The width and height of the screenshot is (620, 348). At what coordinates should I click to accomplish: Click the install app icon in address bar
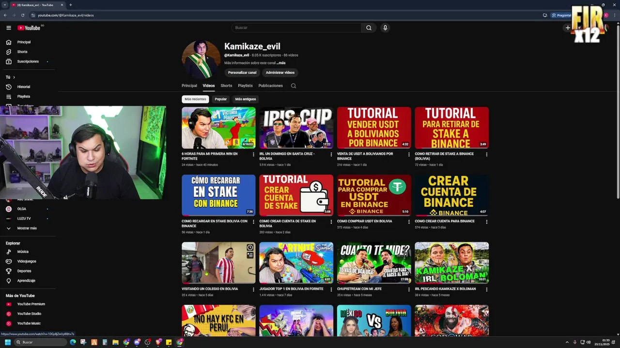click(x=545, y=15)
